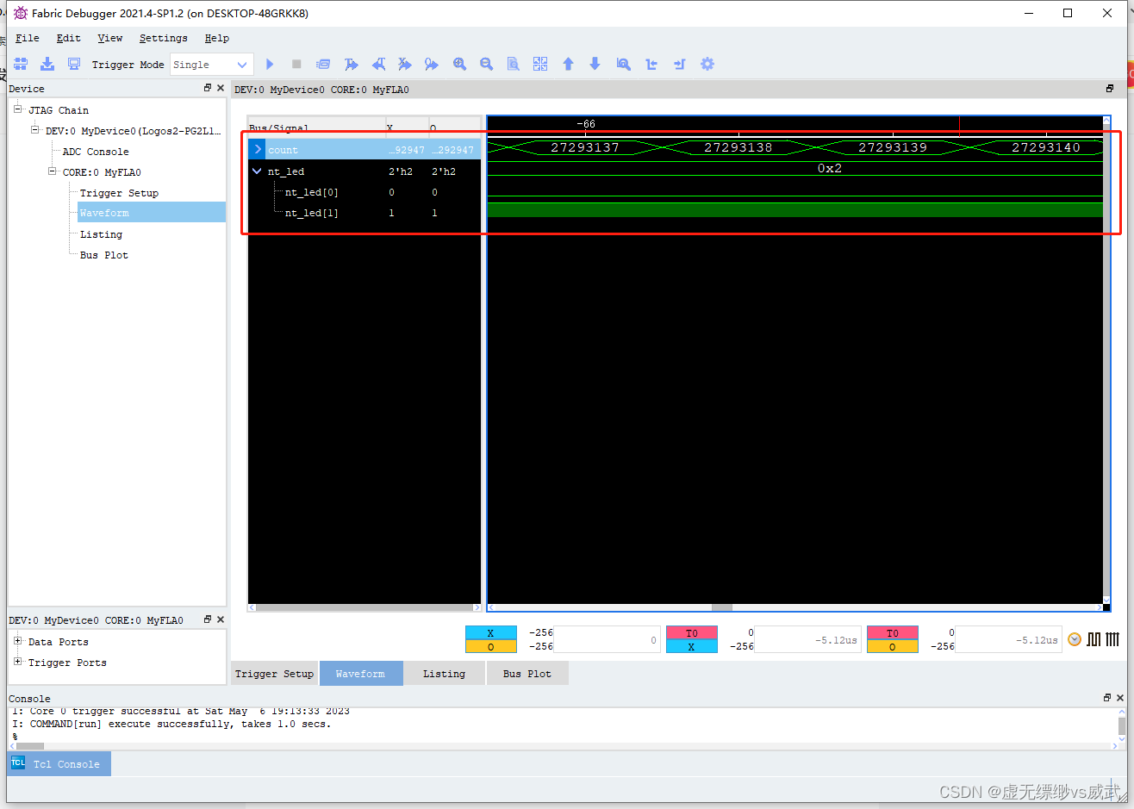Collapse the count bus signal
1134x809 pixels.
(257, 148)
